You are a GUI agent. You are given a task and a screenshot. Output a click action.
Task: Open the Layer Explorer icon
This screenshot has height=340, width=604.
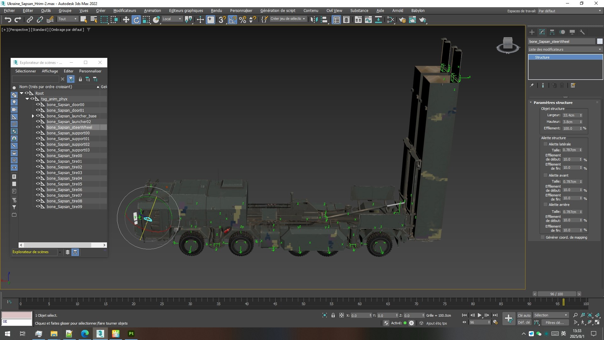click(346, 20)
